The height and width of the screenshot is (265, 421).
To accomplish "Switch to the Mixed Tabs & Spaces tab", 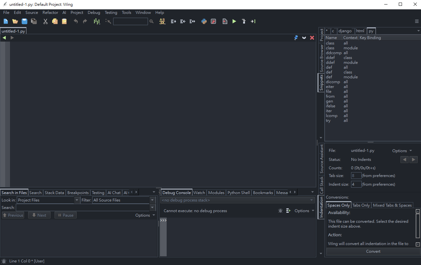I will [x=392, y=205].
